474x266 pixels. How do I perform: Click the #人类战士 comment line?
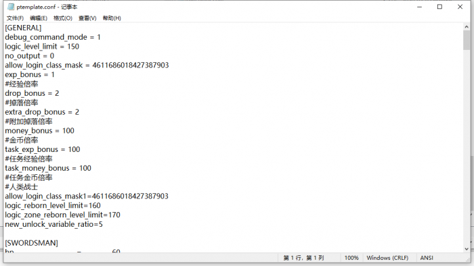[22, 186]
